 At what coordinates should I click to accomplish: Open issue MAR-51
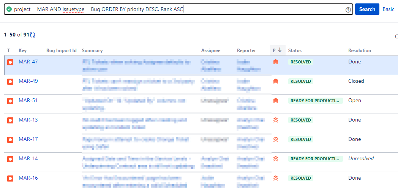[x=28, y=100]
